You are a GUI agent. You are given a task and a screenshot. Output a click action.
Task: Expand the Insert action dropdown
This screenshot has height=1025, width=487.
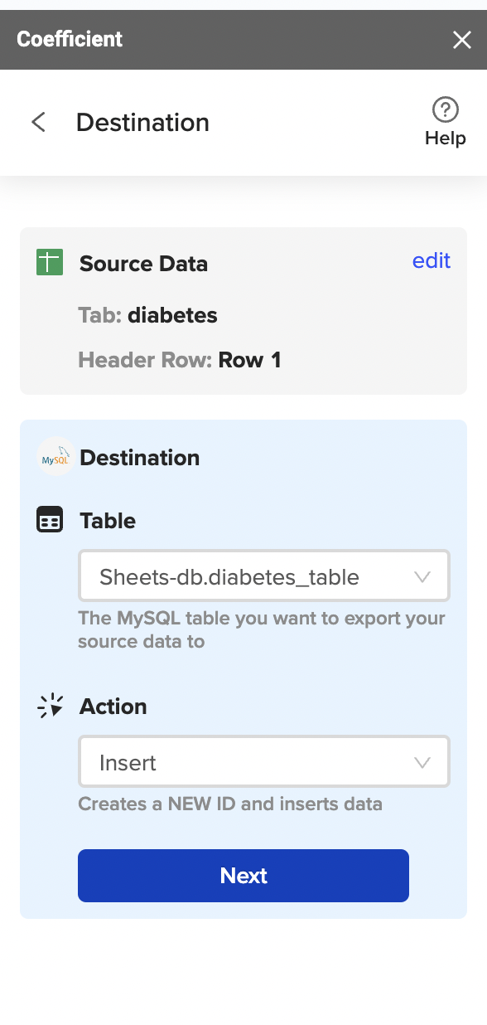pos(264,761)
